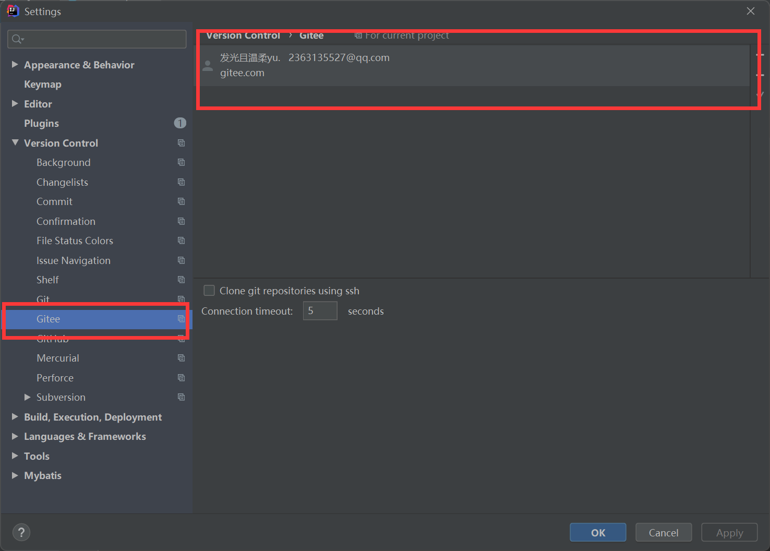Collapse the Version Control section
The width and height of the screenshot is (770, 551).
(x=15, y=142)
